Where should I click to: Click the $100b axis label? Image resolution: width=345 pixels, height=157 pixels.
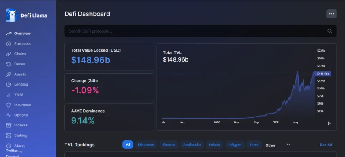[x=321, y=89]
